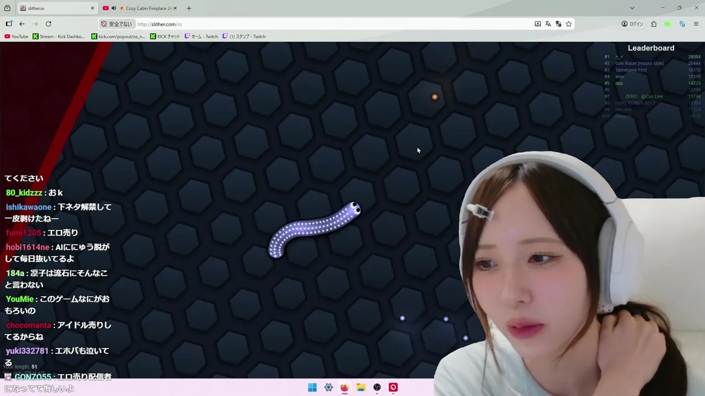
Task: Click the orange food pellet
Action: pos(435,97)
